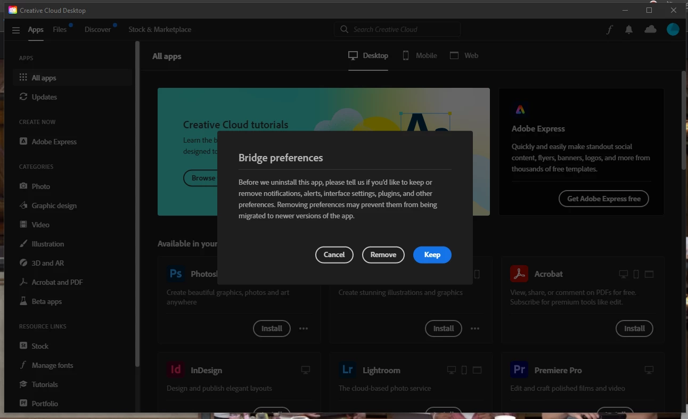The width and height of the screenshot is (688, 419).
Task: Choose Keep in Bridge preferences dialog
Action: [432, 254]
